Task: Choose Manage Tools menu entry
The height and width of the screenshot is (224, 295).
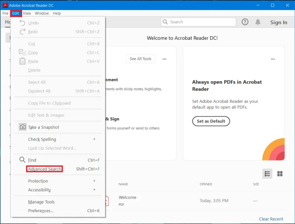Action: 41,202
